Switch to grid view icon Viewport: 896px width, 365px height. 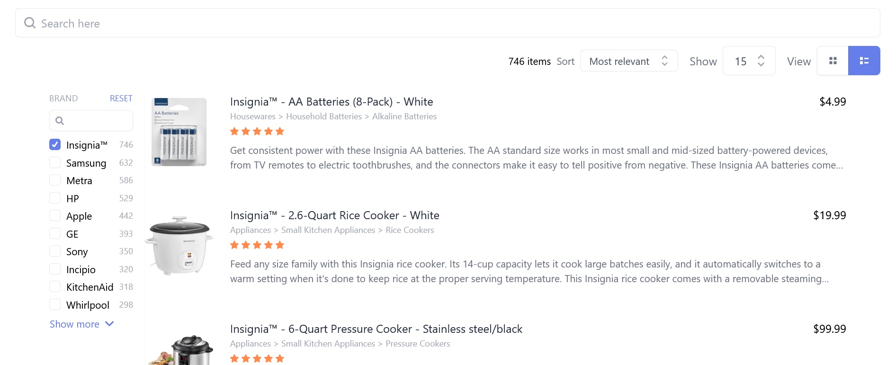click(x=833, y=61)
